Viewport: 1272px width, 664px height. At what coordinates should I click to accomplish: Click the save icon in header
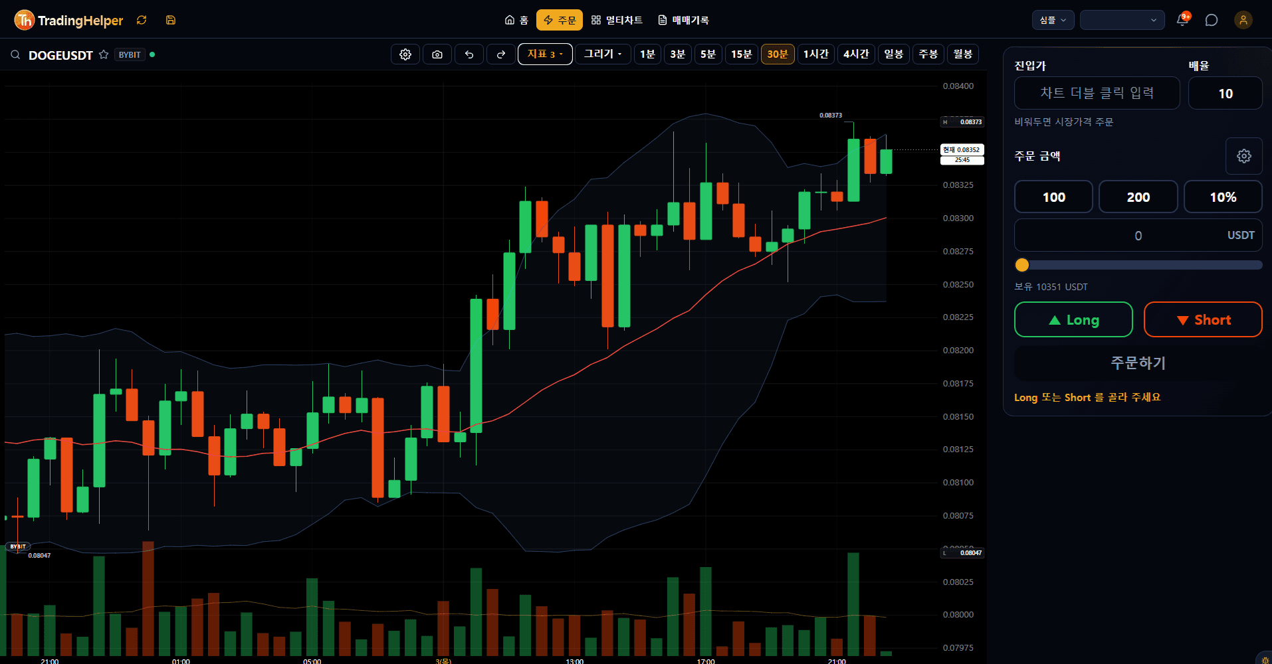171,20
